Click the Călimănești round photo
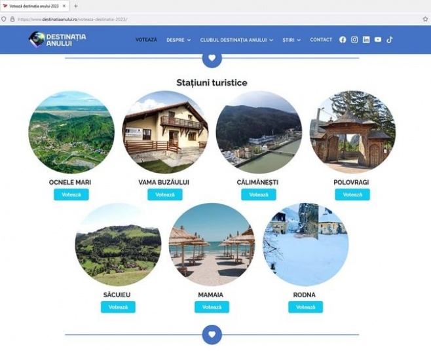Screen dimensions: 431x351 click(259, 132)
